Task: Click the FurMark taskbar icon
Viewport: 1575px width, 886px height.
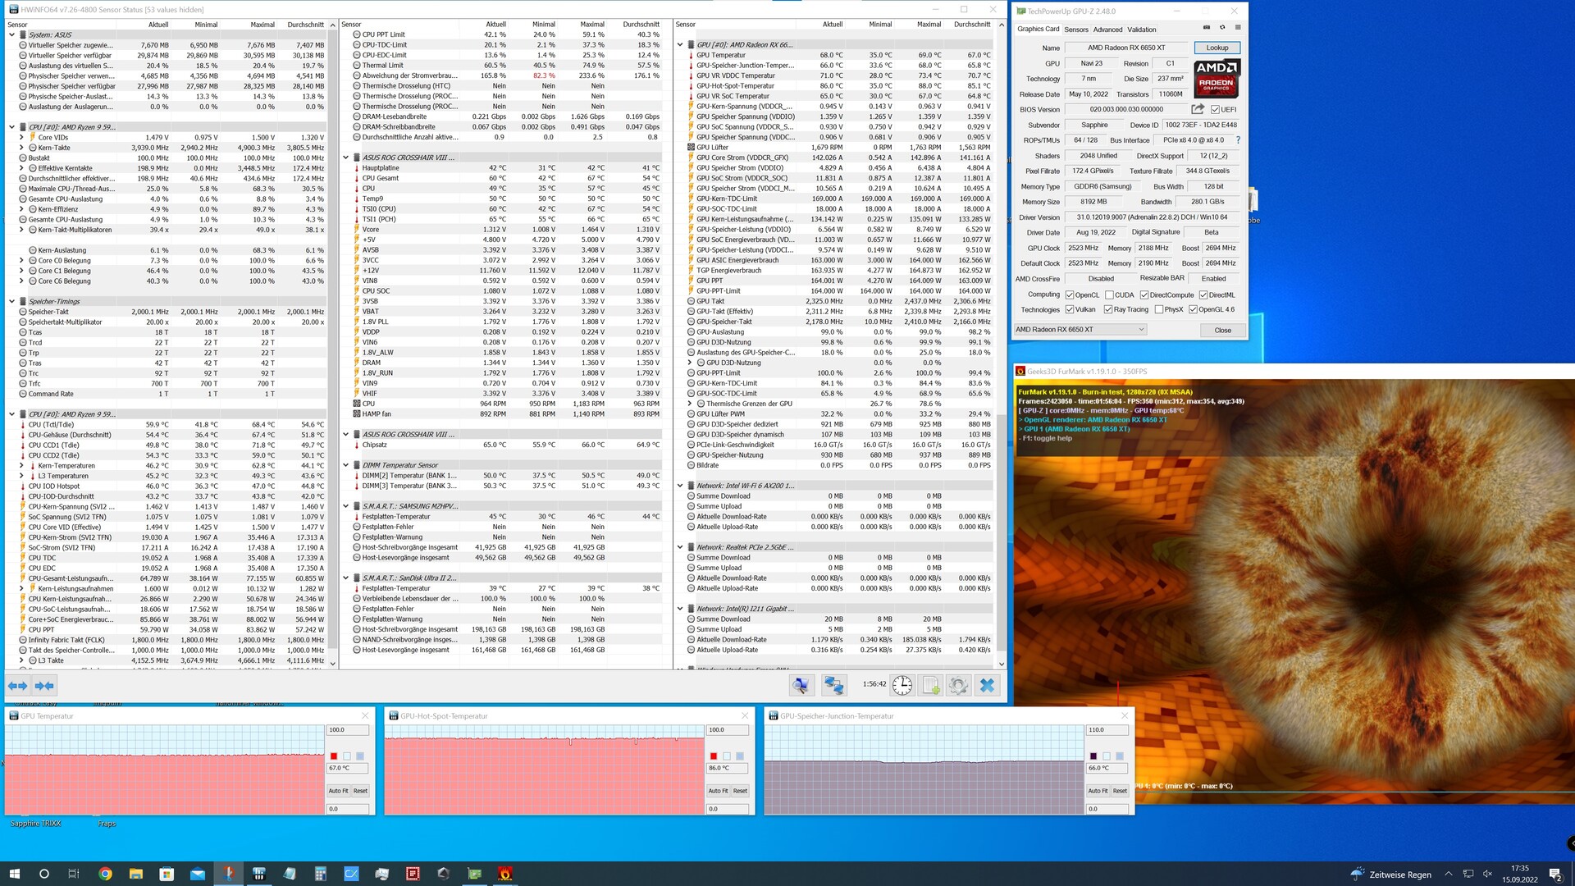Action: point(505,874)
